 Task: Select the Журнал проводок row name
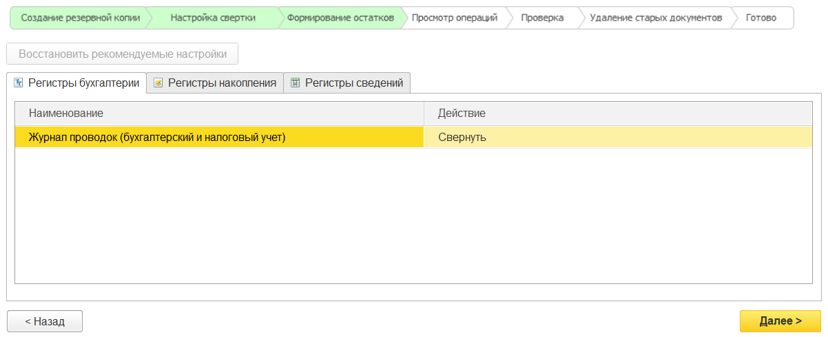tap(157, 137)
